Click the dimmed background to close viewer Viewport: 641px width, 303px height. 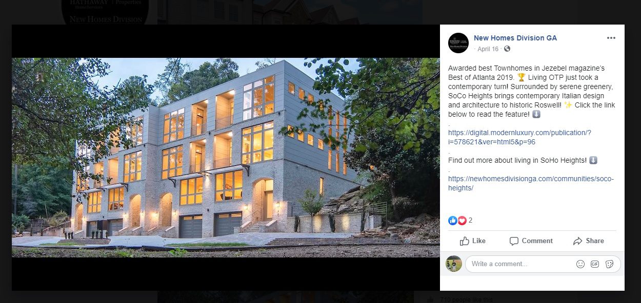click(633, 154)
